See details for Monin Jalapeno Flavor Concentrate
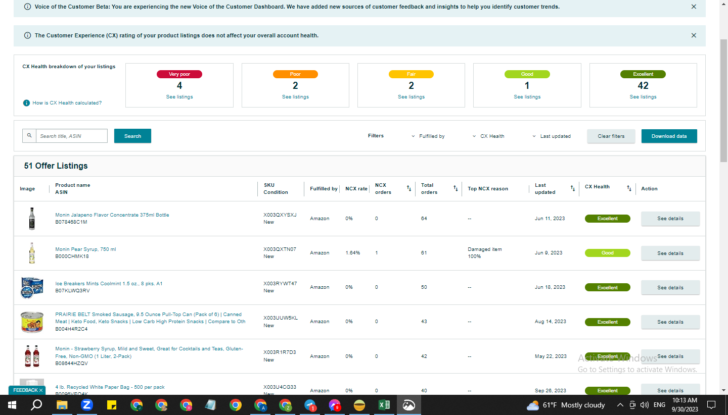Screen dimensions: 728x415 pyautogui.click(x=670, y=219)
